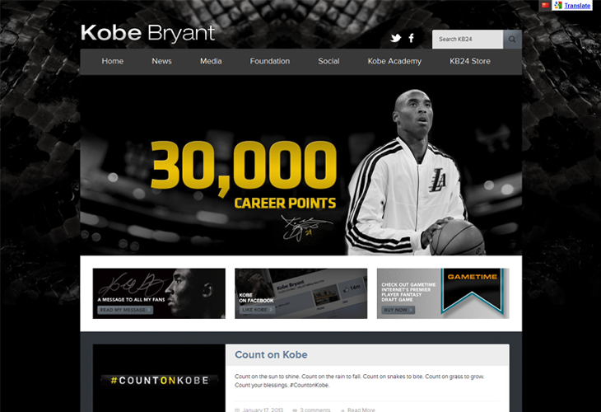The width and height of the screenshot is (601, 412).
Task: Open the Kobe on Facebook promo image
Action: pyautogui.click(x=300, y=293)
